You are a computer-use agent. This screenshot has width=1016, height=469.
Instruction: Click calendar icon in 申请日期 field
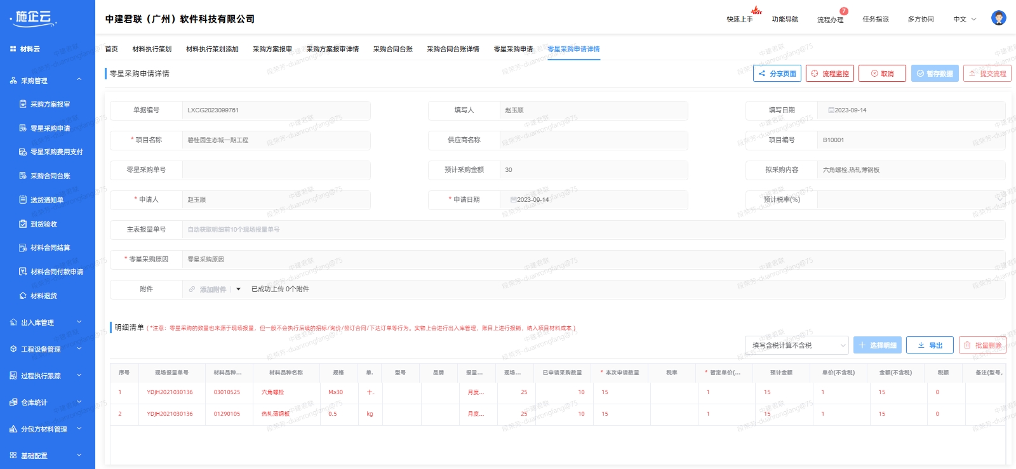click(513, 200)
